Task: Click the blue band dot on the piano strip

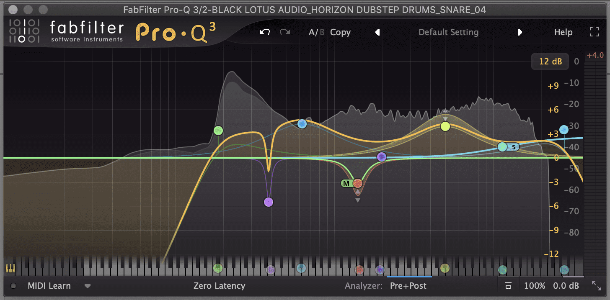Action: pyautogui.click(x=301, y=268)
